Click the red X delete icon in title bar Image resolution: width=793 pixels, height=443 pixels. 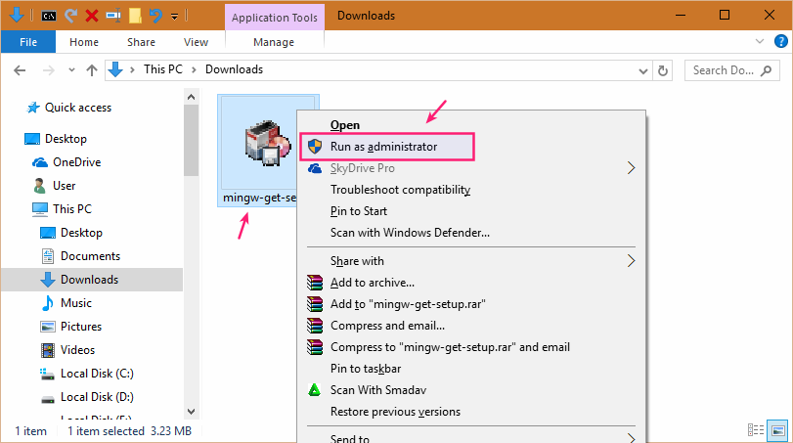91,16
